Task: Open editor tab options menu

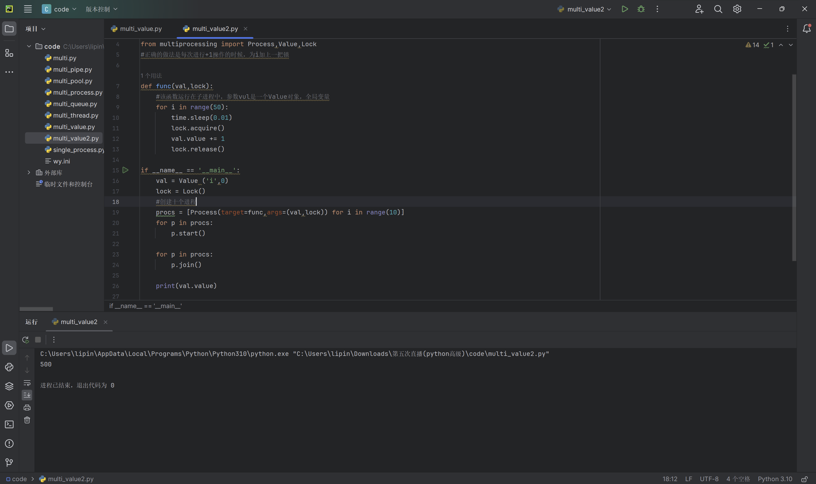Action: (x=788, y=29)
